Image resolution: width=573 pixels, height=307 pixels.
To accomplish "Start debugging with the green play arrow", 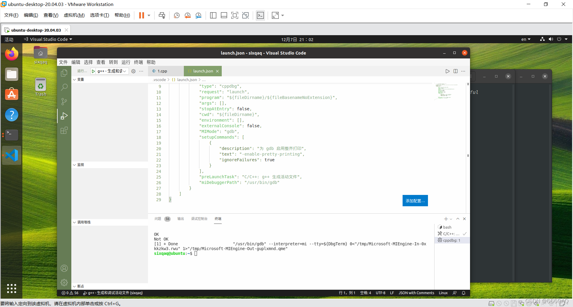I will (93, 71).
